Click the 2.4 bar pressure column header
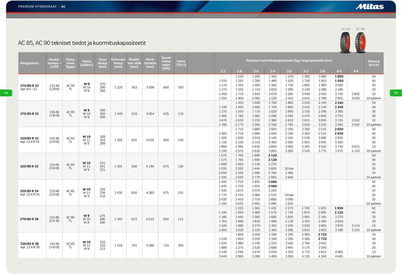 tap(273, 71)
